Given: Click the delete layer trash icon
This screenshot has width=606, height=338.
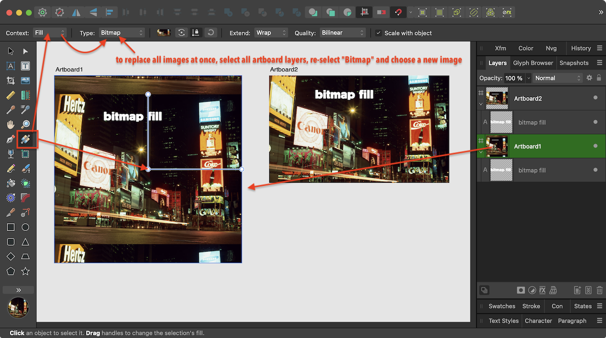Looking at the screenshot, I should [x=600, y=290].
